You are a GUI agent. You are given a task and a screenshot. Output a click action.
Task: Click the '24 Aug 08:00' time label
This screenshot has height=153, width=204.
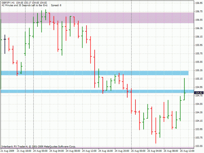coord(73,151)
